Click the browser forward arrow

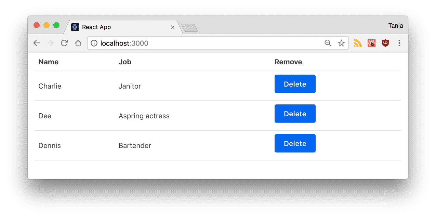[x=50, y=43]
